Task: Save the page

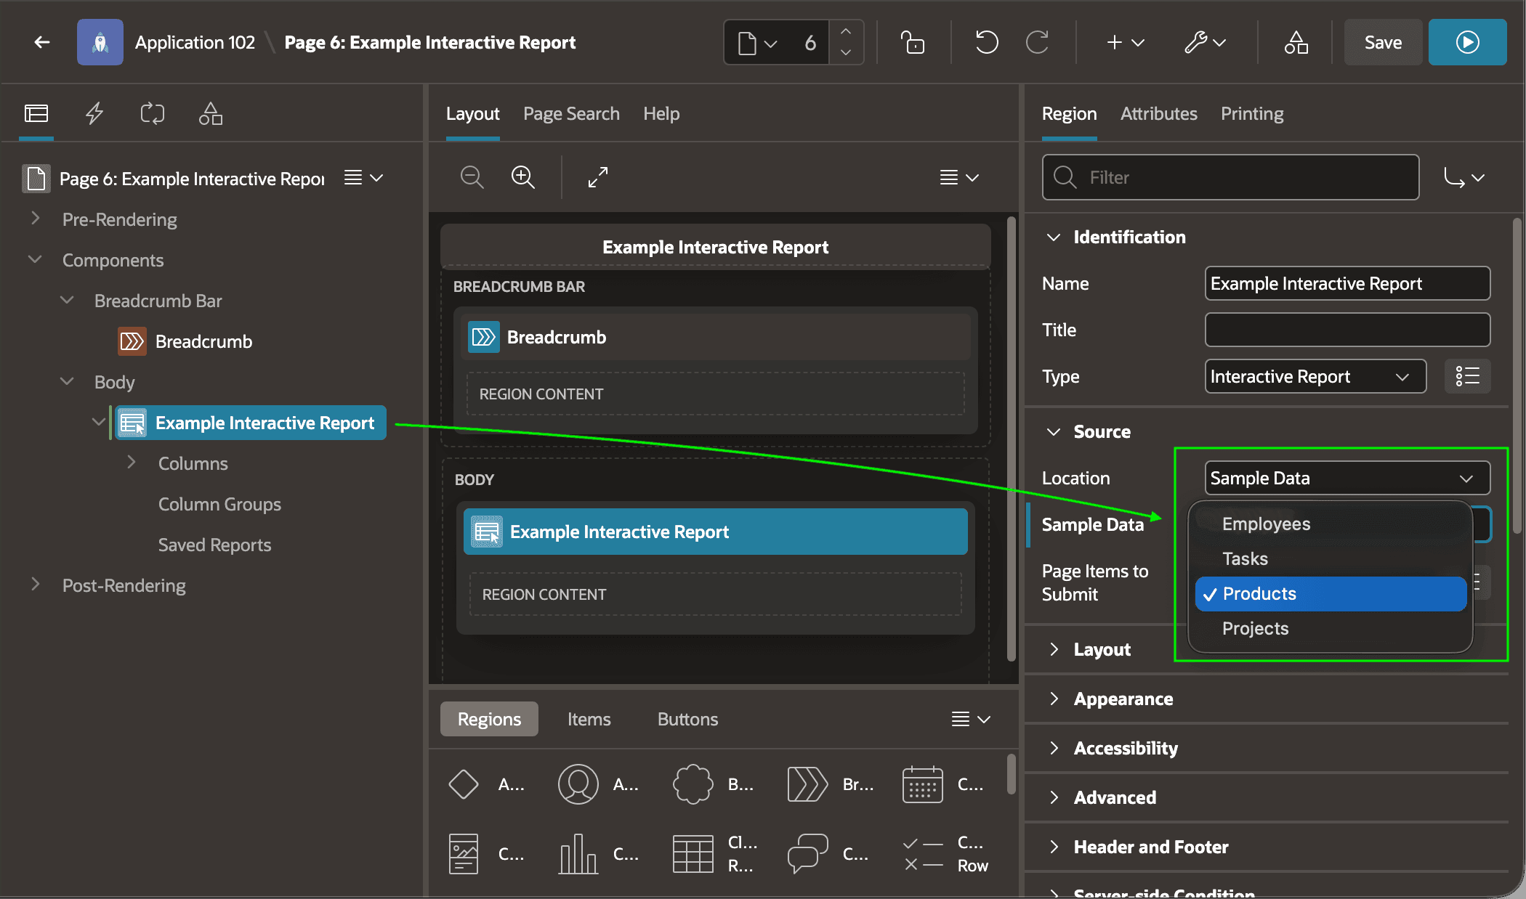Action: [1383, 42]
